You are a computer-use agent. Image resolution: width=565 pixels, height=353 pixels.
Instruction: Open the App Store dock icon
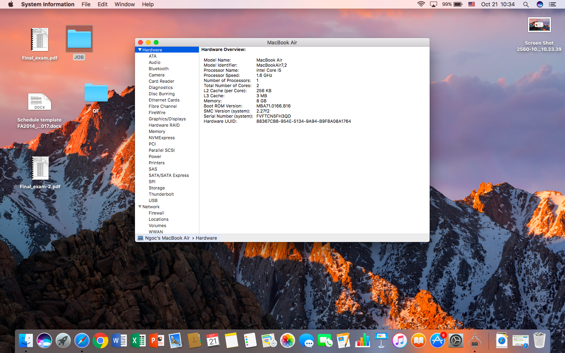[437, 340]
